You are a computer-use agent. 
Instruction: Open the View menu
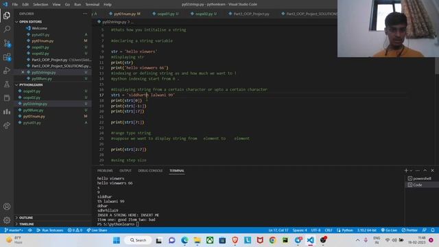56,5
